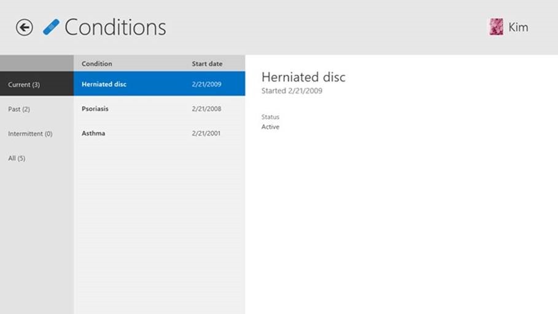Click the Herniated disc detail heading

point(303,77)
